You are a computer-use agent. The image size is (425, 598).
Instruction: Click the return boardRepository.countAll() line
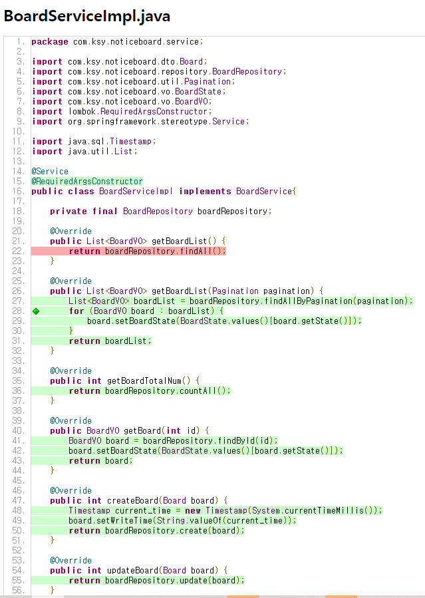coord(150,390)
